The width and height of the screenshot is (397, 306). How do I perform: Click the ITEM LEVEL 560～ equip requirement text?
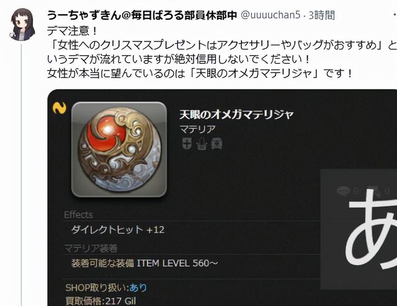click(177, 263)
